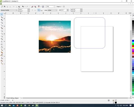Click the Paste icon in toolbar

(19, 6)
